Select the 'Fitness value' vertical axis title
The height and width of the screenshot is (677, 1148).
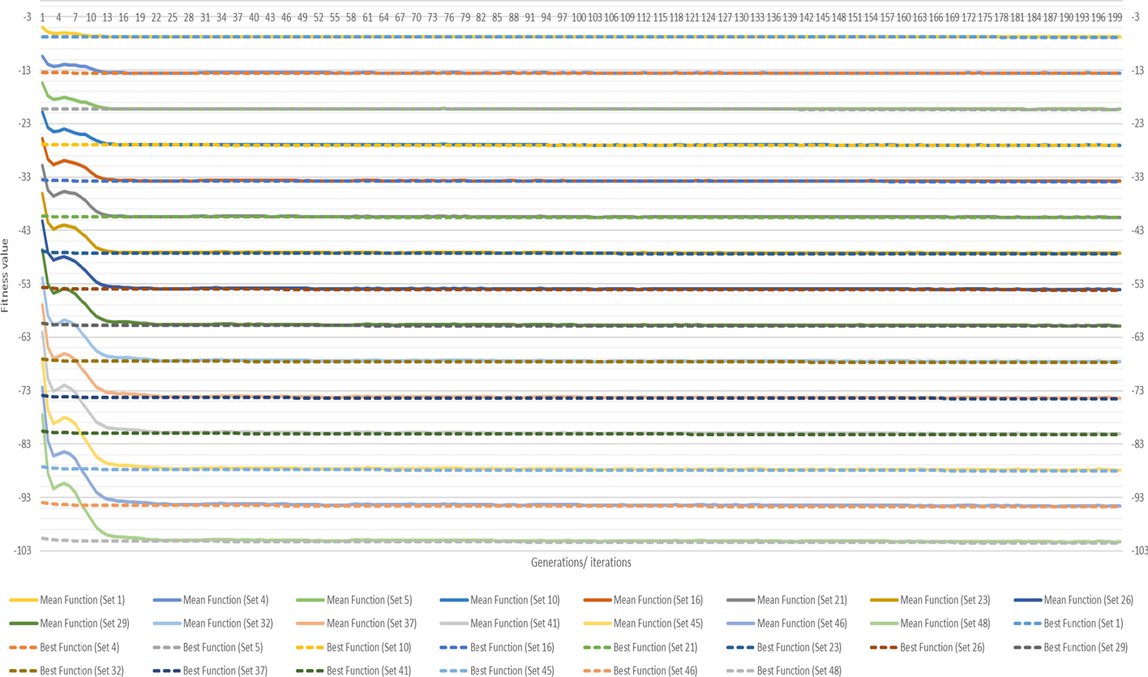[x=6, y=276]
